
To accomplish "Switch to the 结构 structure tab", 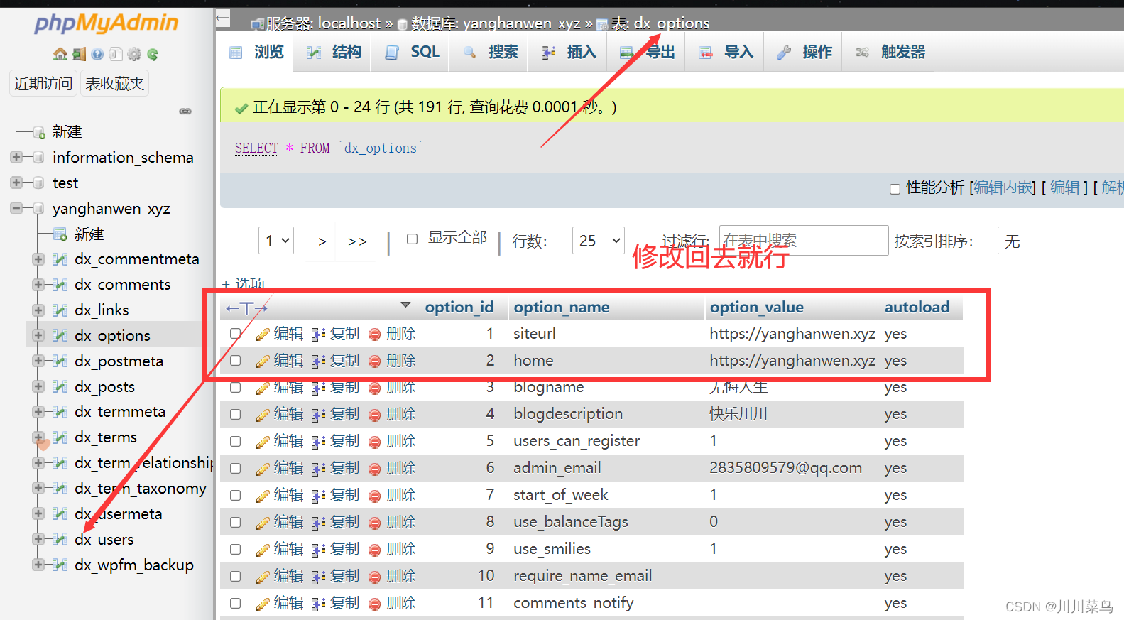I will (x=334, y=52).
